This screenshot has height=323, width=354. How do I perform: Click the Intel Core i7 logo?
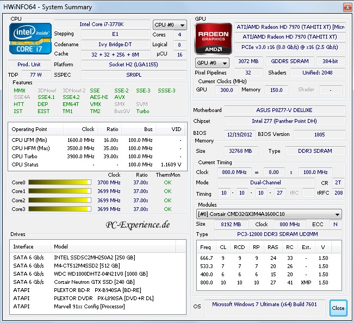click(x=30, y=39)
